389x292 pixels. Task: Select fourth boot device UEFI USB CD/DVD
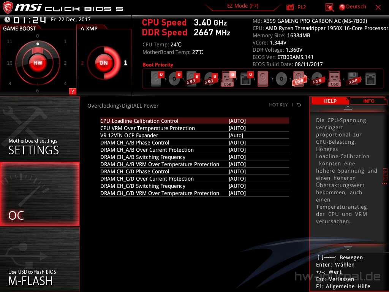point(211,79)
